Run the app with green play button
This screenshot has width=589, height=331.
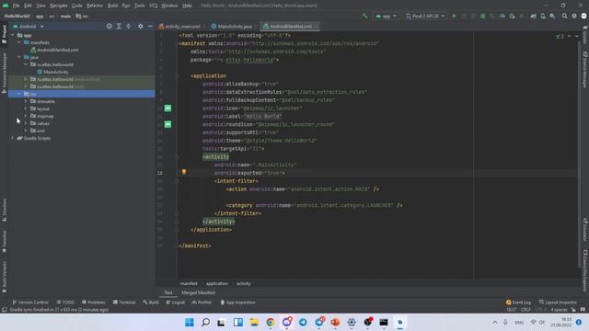(x=454, y=17)
